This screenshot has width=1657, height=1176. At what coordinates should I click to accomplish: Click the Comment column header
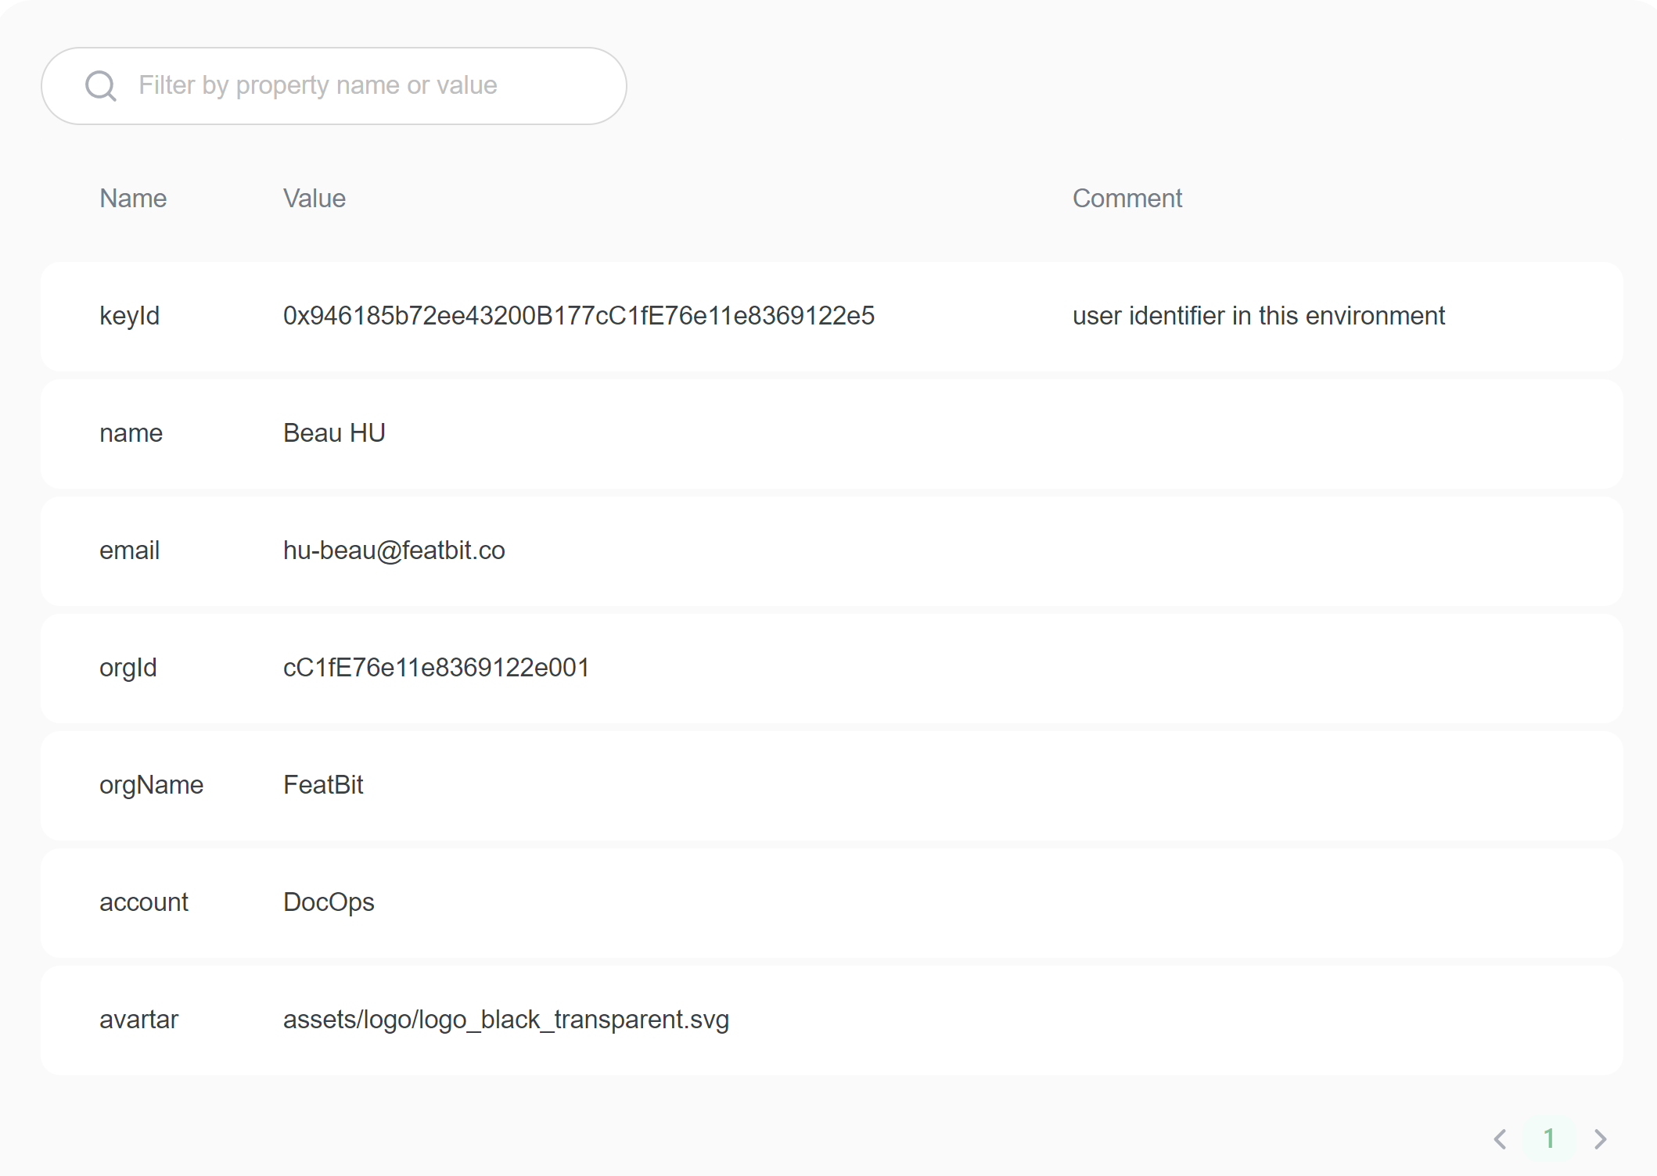[x=1127, y=199]
